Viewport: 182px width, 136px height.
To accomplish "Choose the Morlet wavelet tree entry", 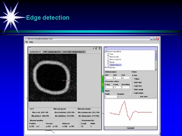I will point(112,62).
